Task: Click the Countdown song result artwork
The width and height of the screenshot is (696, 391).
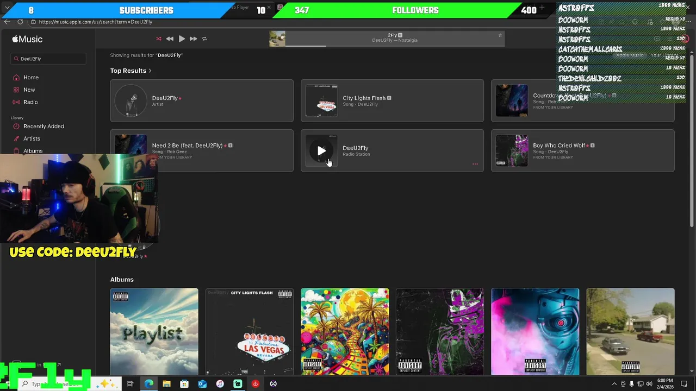Action: pyautogui.click(x=512, y=100)
